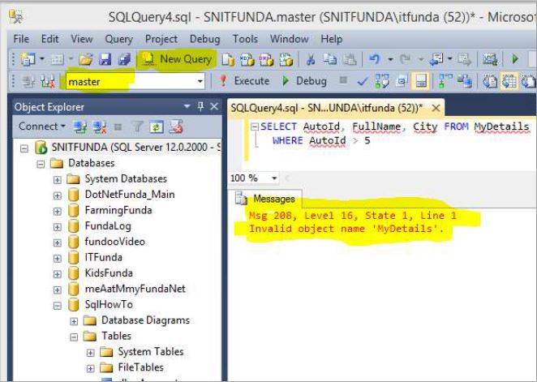Switch to Results to File
Screen dimensions: 537x382
[528, 81]
